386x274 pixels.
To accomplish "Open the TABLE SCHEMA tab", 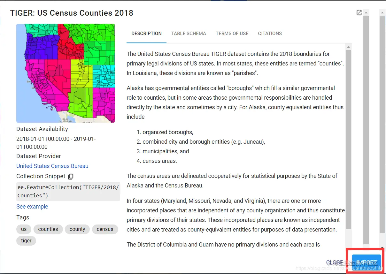I will pos(189,34).
